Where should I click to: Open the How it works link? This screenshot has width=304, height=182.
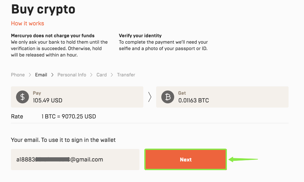coord(27,23)
